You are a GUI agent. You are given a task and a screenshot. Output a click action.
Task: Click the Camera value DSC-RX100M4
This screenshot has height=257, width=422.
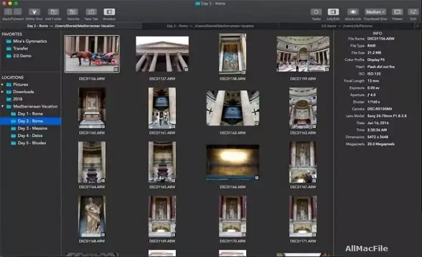click(x=379, y=109)
